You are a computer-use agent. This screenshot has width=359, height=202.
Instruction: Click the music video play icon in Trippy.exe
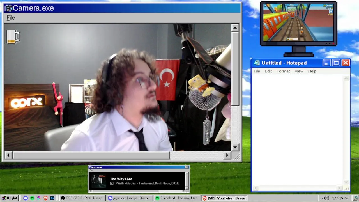pos(112,183)
